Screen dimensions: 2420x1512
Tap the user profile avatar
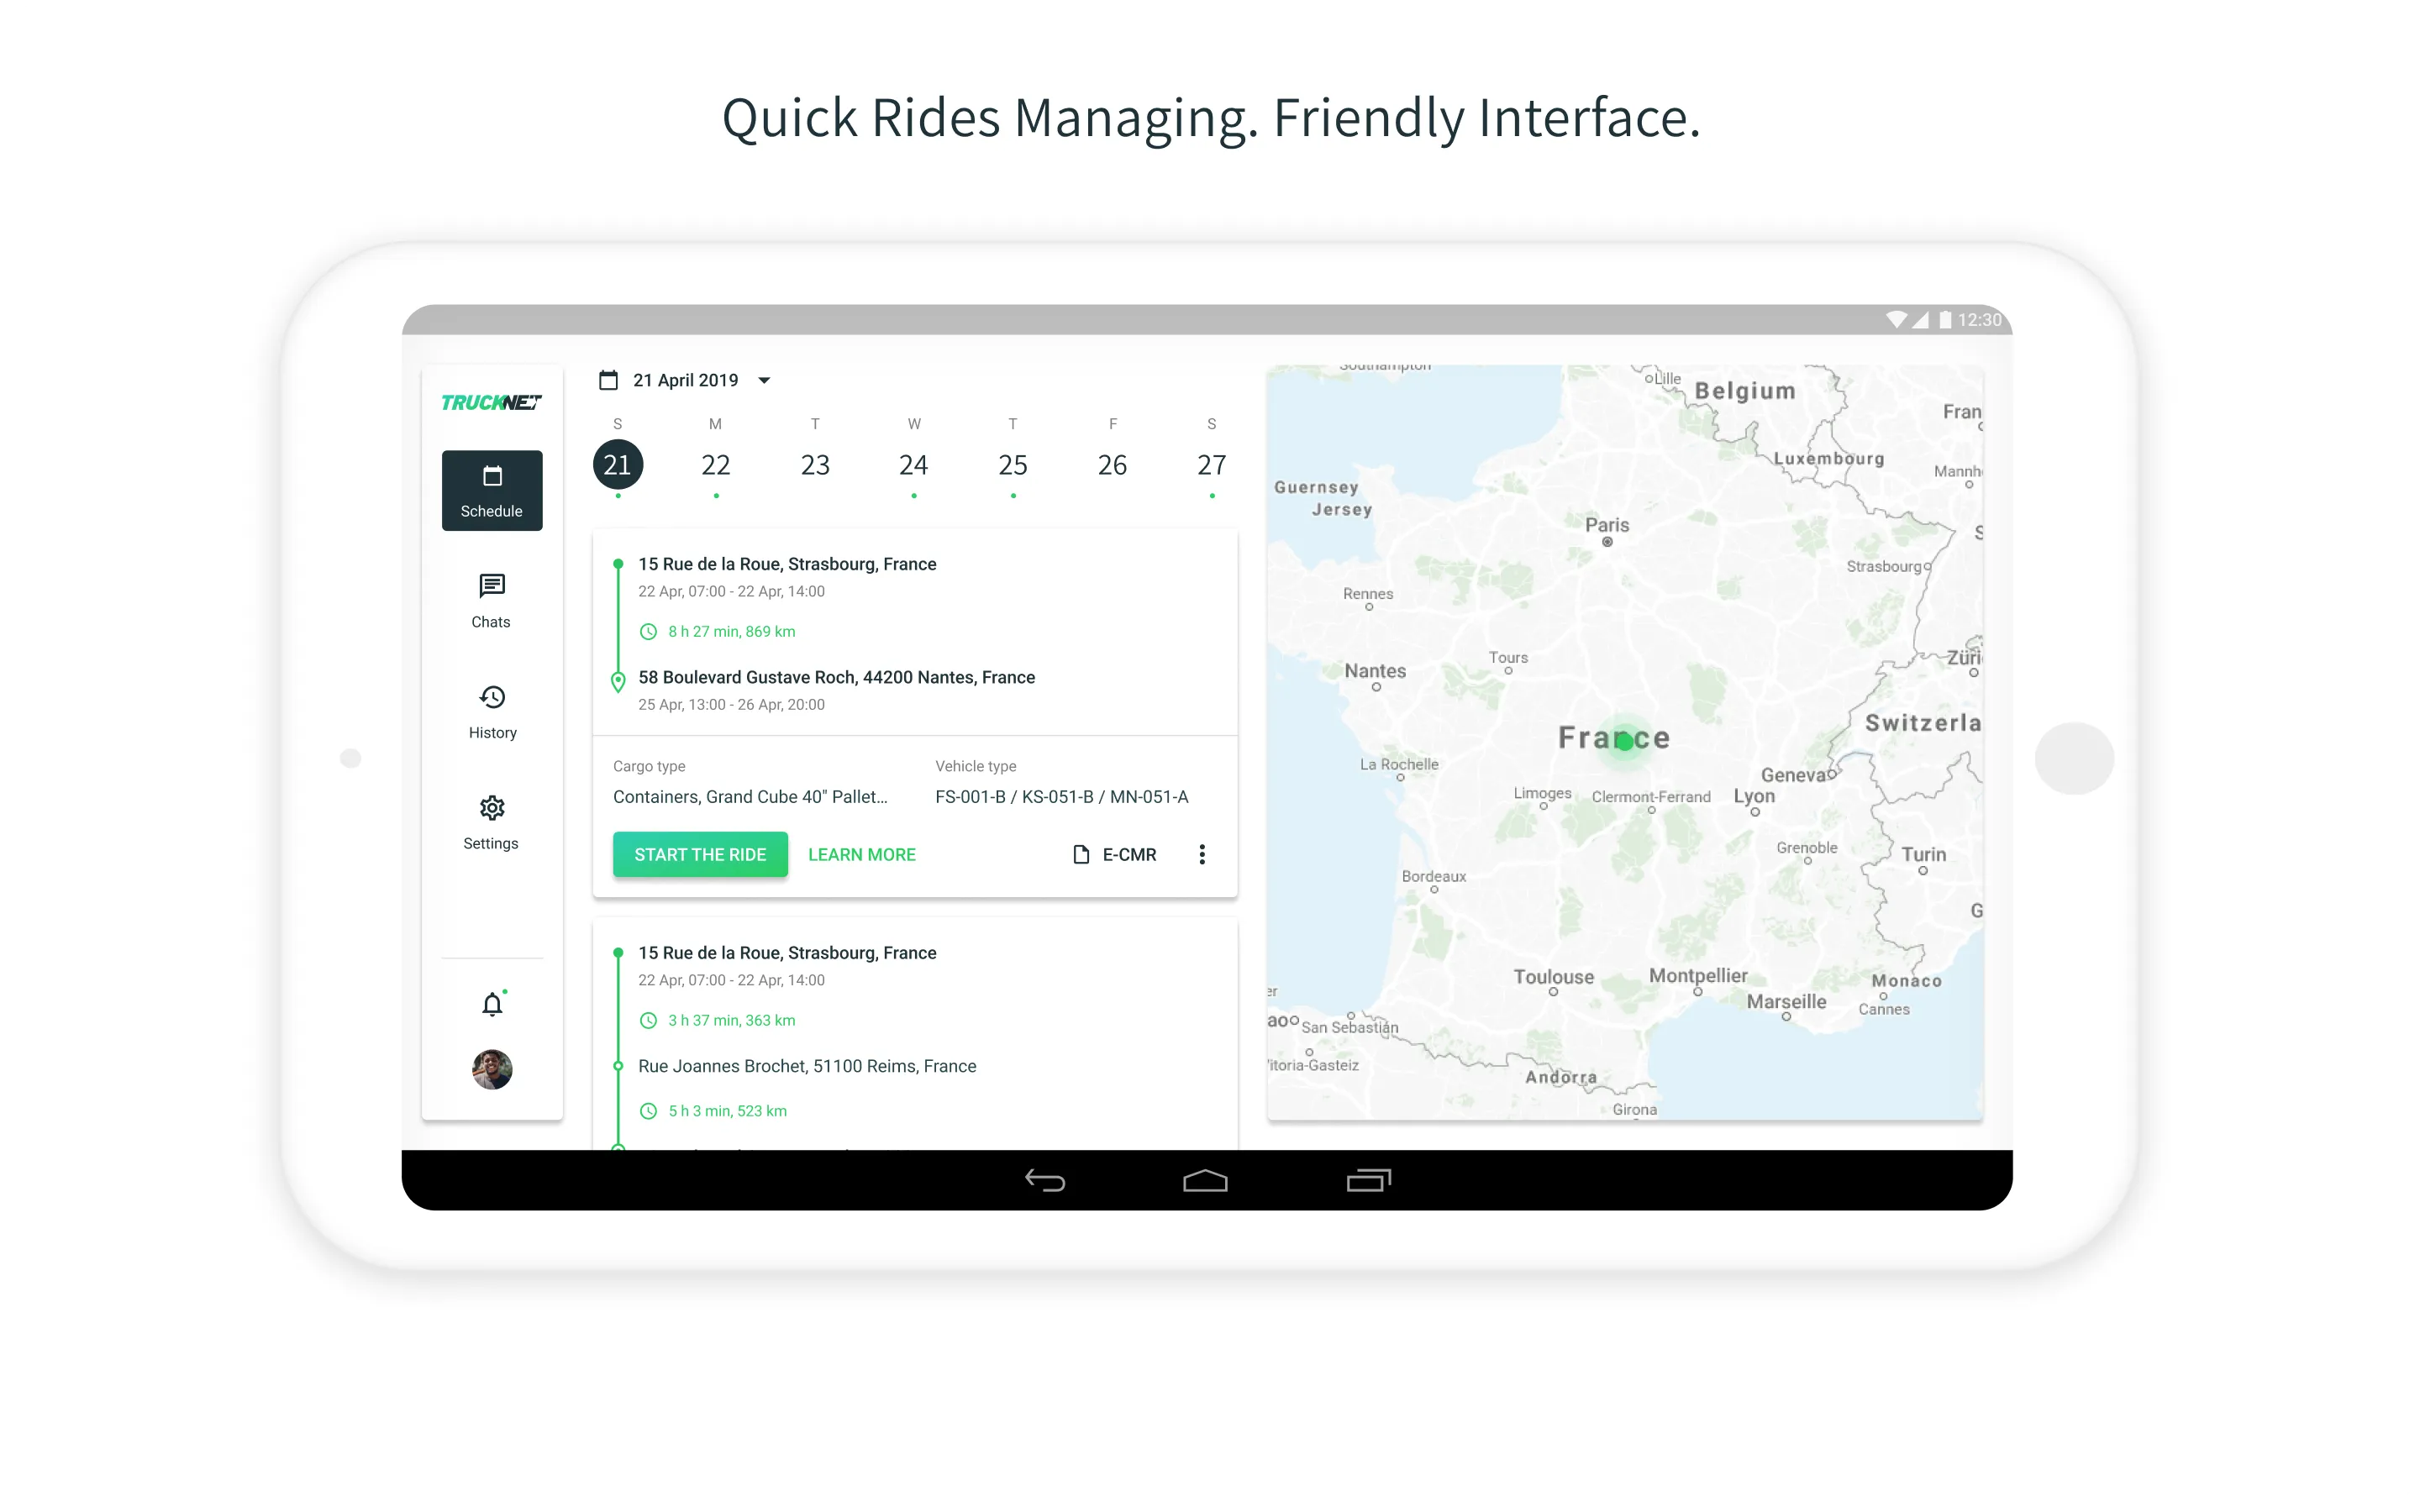click(x=490, y=1069)
